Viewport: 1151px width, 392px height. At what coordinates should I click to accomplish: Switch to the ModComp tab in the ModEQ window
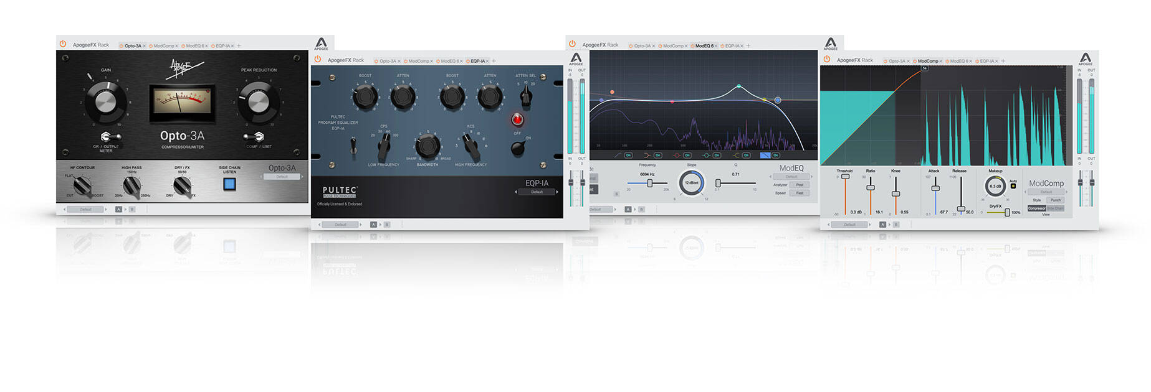[x=673, y=46]
